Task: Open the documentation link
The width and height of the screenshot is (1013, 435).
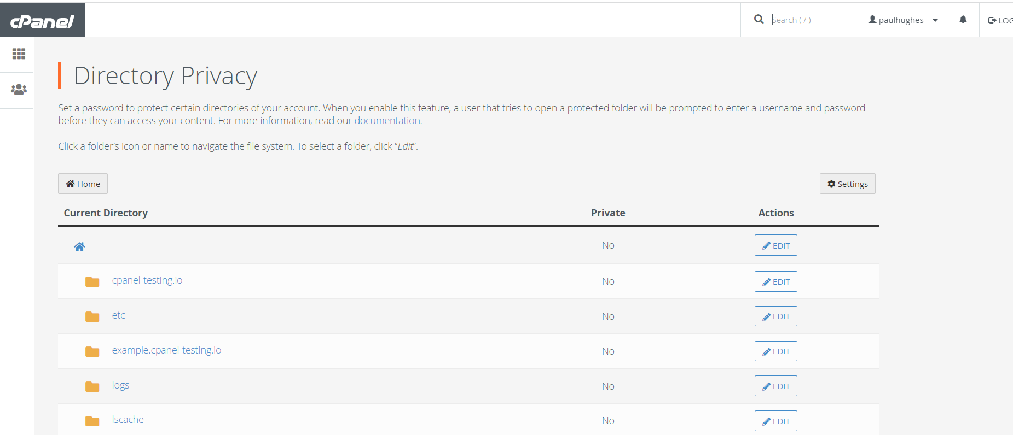Action: point(387,121)
